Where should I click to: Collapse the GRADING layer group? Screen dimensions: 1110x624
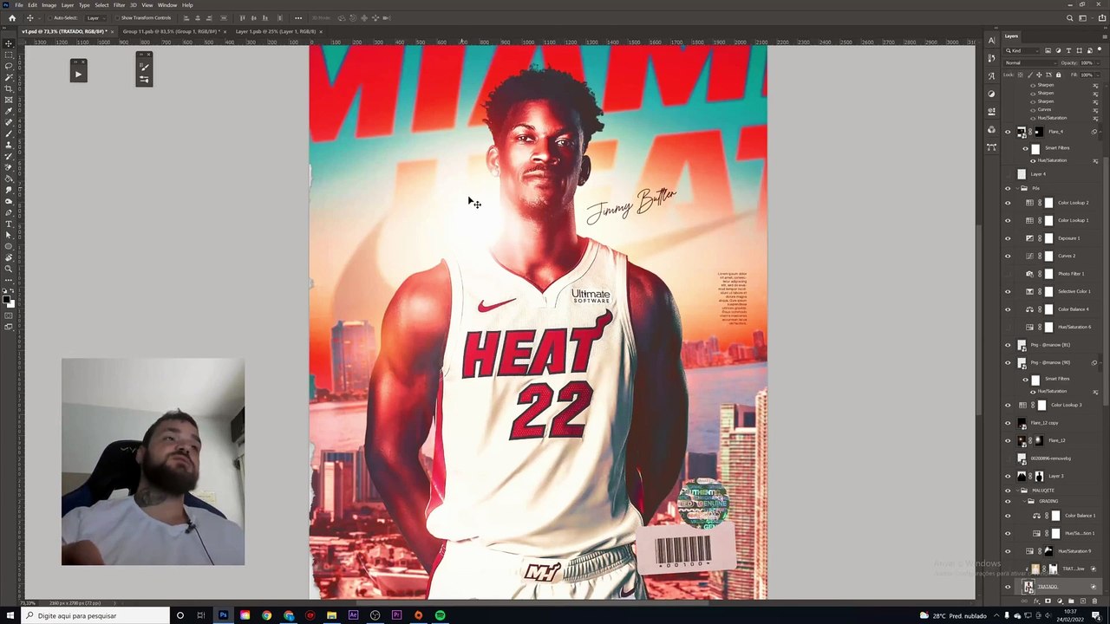pyautogui.click(x=1024, y=501)
